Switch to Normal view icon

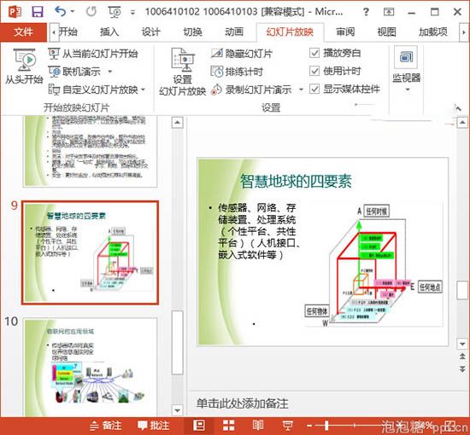pos(199,426)
